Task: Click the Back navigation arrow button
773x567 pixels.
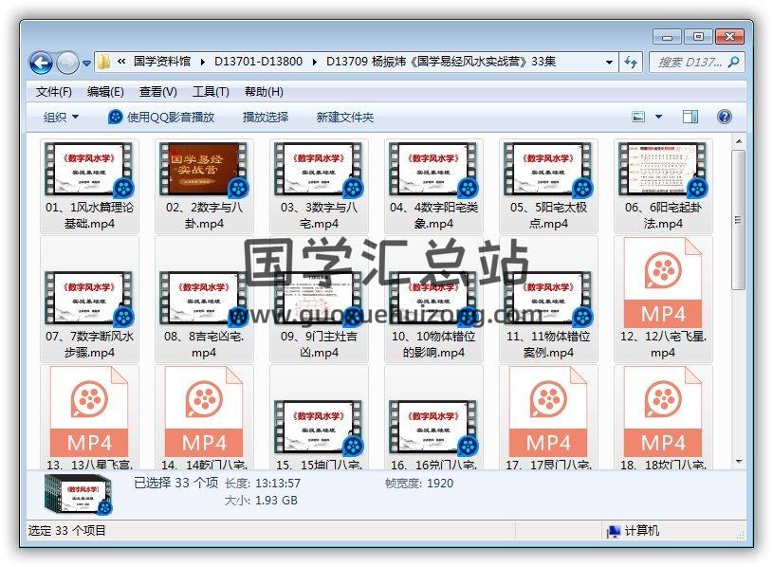Action: 41,63
